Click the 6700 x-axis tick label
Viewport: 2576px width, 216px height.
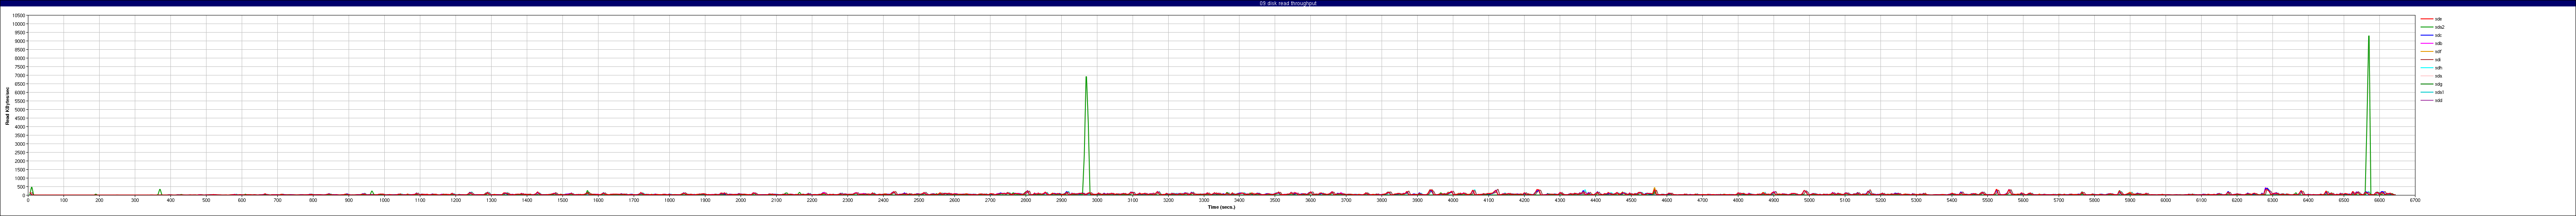pos(2415,200)
